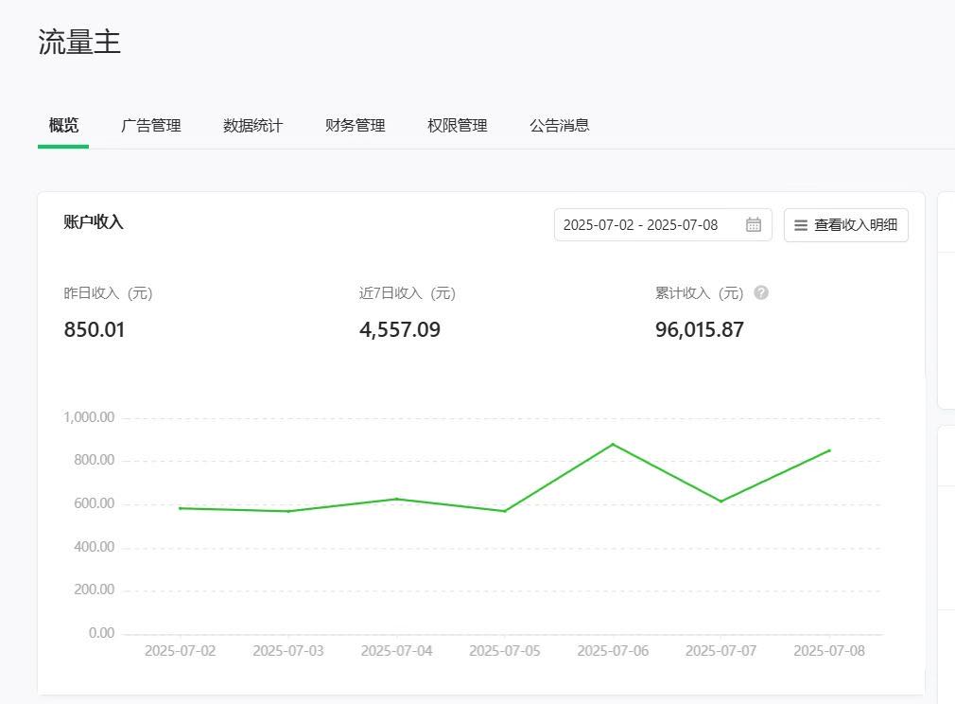Click the chart data point for 2025-07-06
This screenshot has height=704, width=955.
coord(613,445)
